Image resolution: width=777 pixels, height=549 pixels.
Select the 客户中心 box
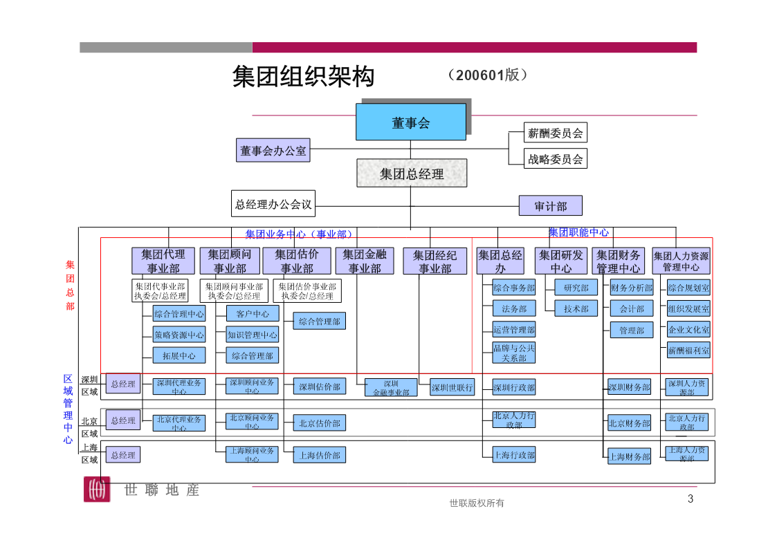[x=253, y=313]
